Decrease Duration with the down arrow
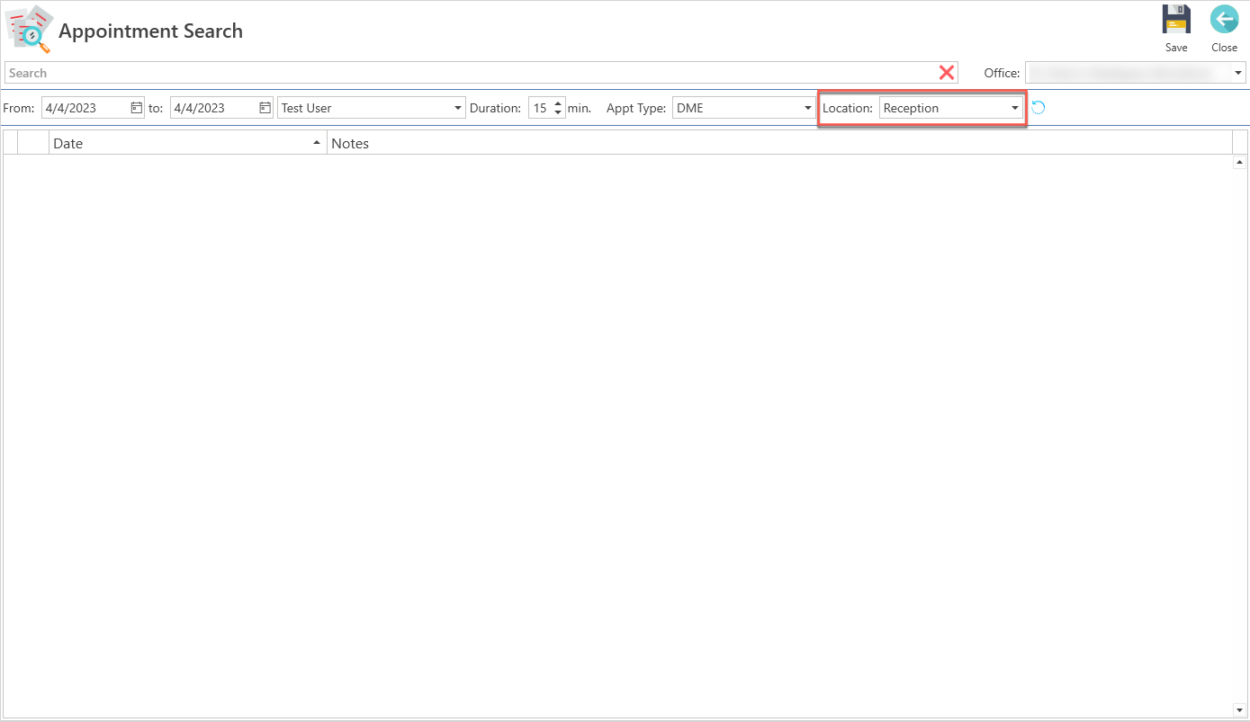 point(558,113)
